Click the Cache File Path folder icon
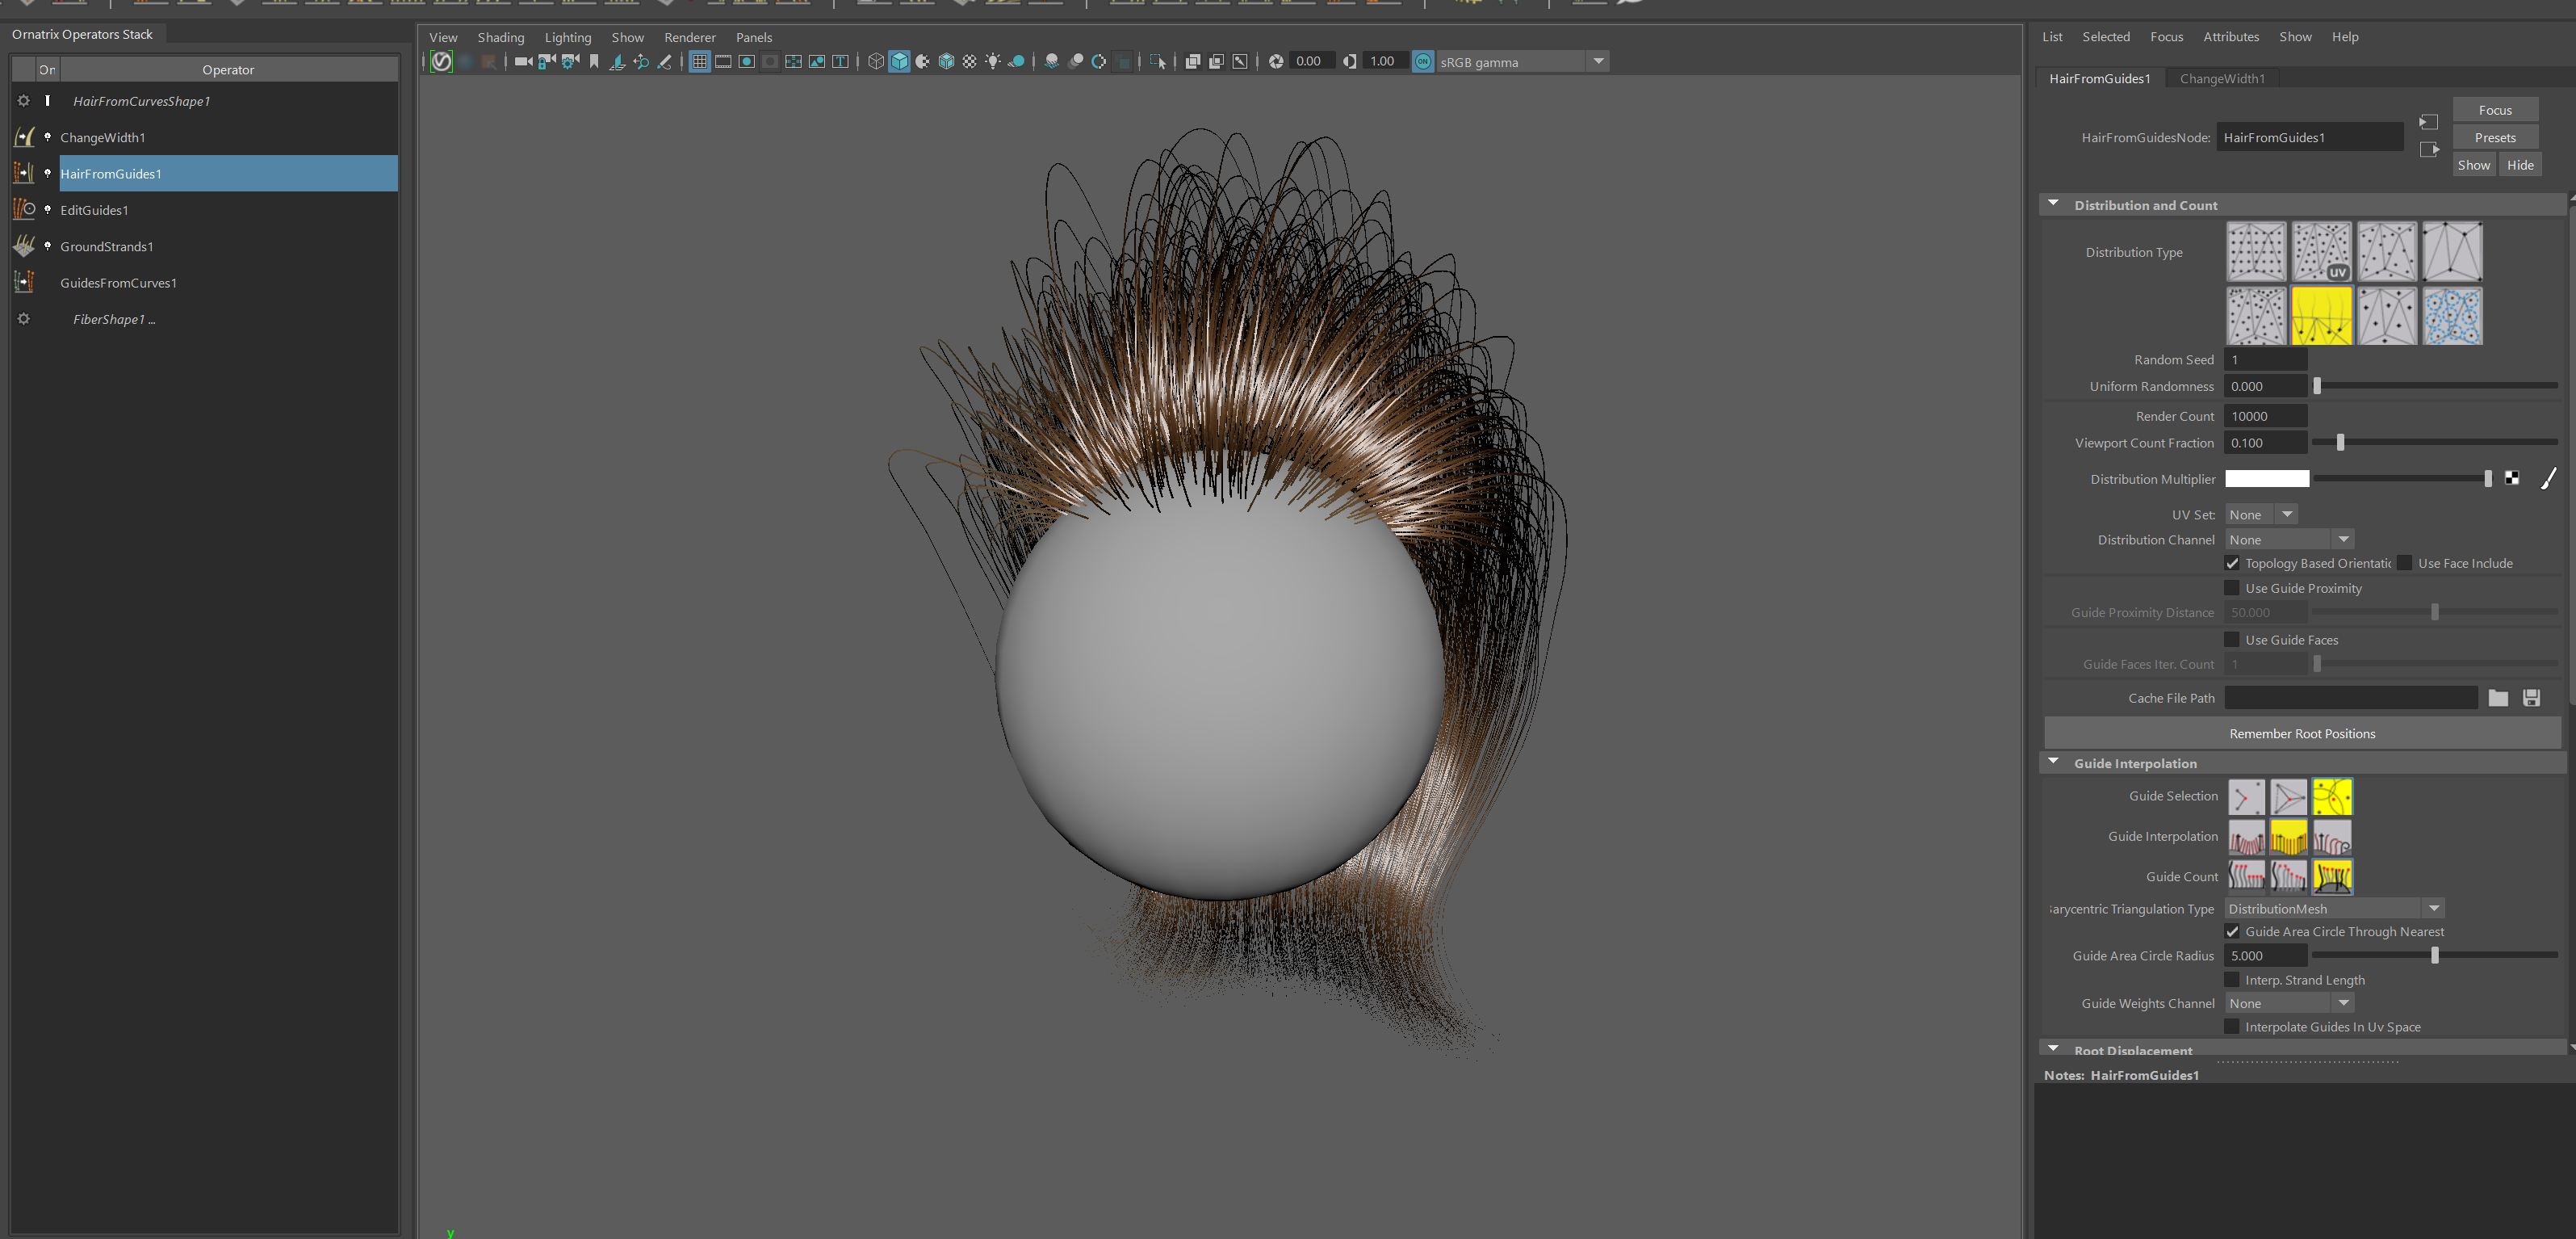The width and height of the screenshot is (2576, 1239). (x=2497, y=699)
